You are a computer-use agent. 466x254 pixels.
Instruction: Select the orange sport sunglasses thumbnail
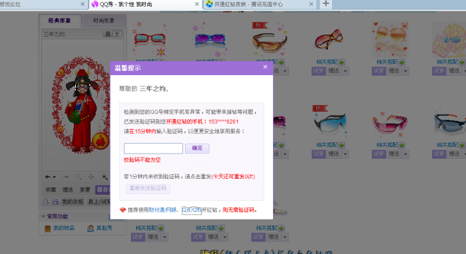click(x=270, y=40)
